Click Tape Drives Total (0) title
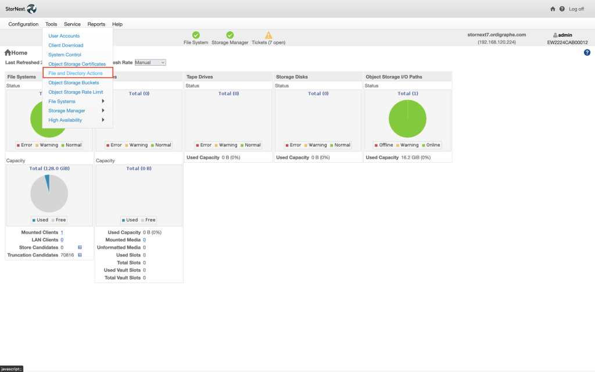 [x=228, y=94]
